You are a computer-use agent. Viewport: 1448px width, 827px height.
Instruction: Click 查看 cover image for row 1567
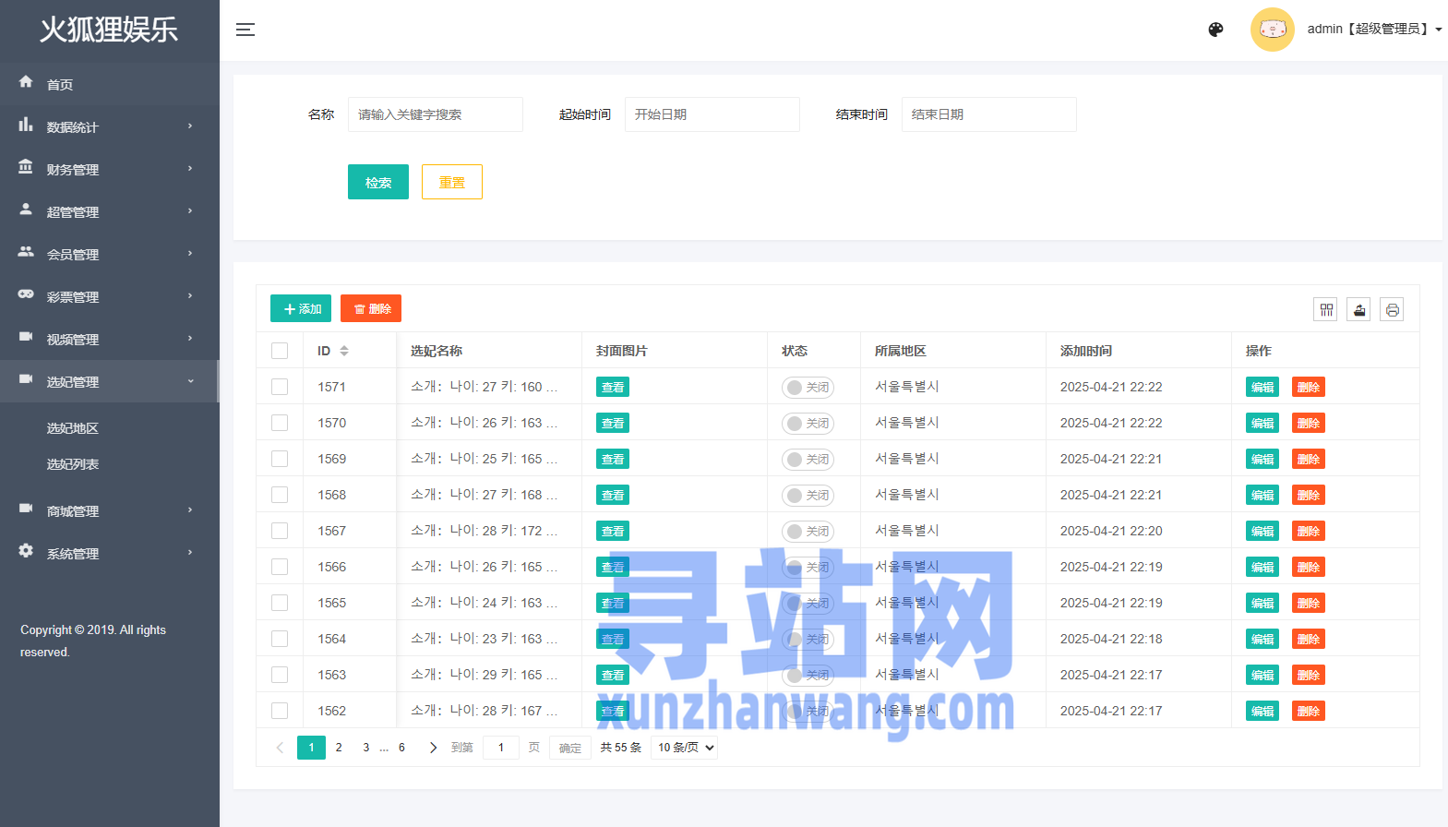(613, 531)
